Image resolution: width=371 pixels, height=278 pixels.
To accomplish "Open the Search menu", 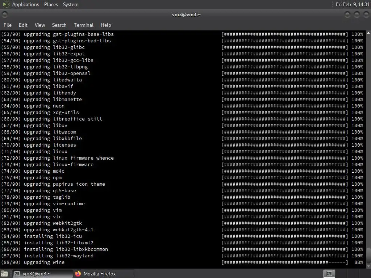I will coord(59,25).
